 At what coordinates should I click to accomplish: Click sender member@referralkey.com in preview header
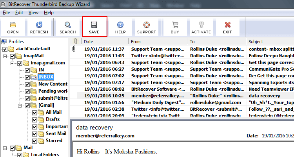(105, 136)
